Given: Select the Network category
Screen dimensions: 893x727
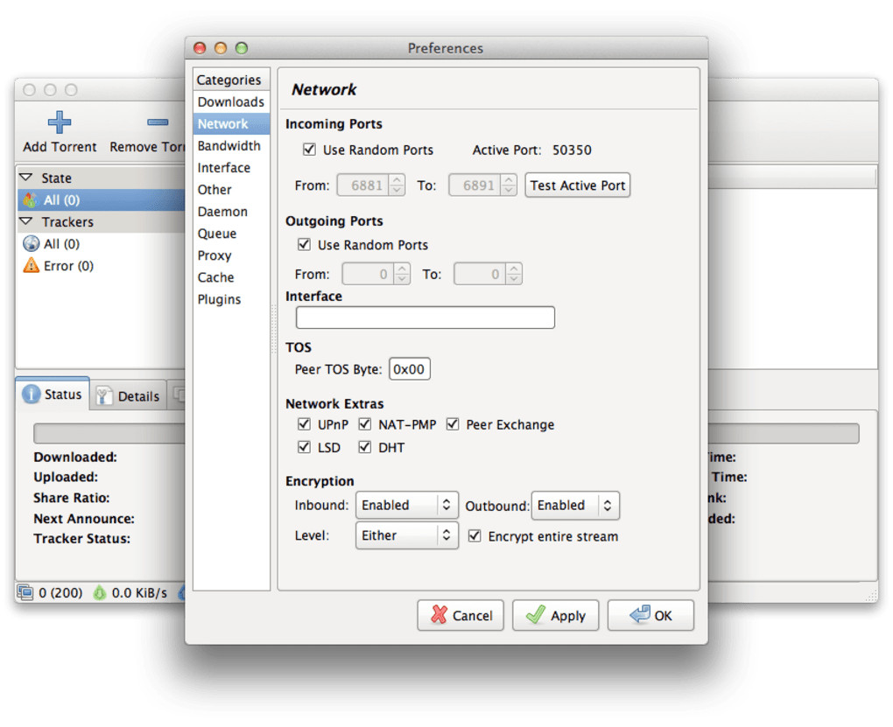Looking at the screenshot, I should [231, 123].
